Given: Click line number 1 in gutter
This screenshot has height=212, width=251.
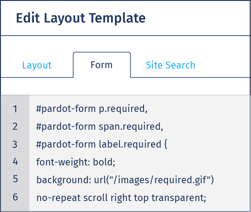Looking at the screenshot, I should pos(15,109).
